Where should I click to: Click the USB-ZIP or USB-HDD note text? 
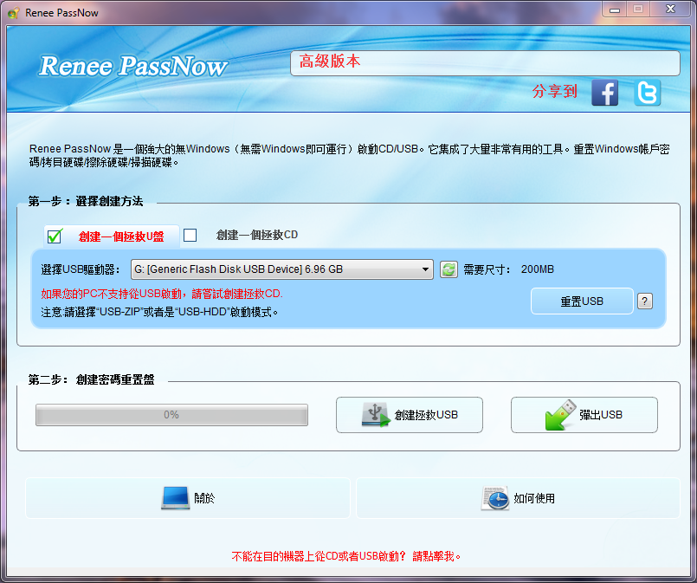click(159, 312)
